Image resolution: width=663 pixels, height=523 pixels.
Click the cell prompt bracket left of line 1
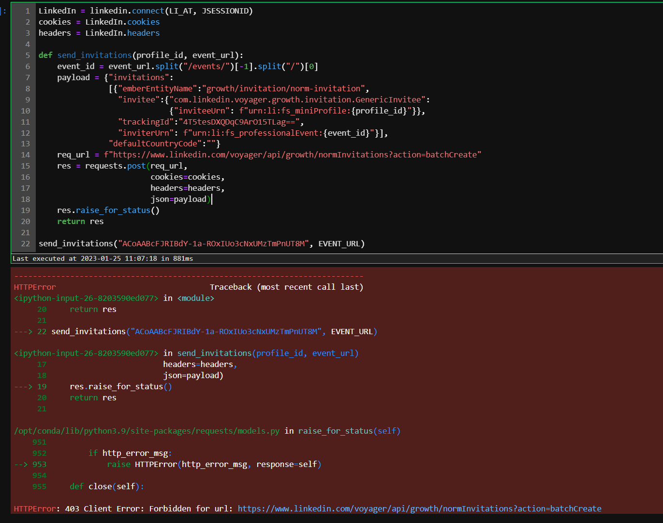click(4, 11)
